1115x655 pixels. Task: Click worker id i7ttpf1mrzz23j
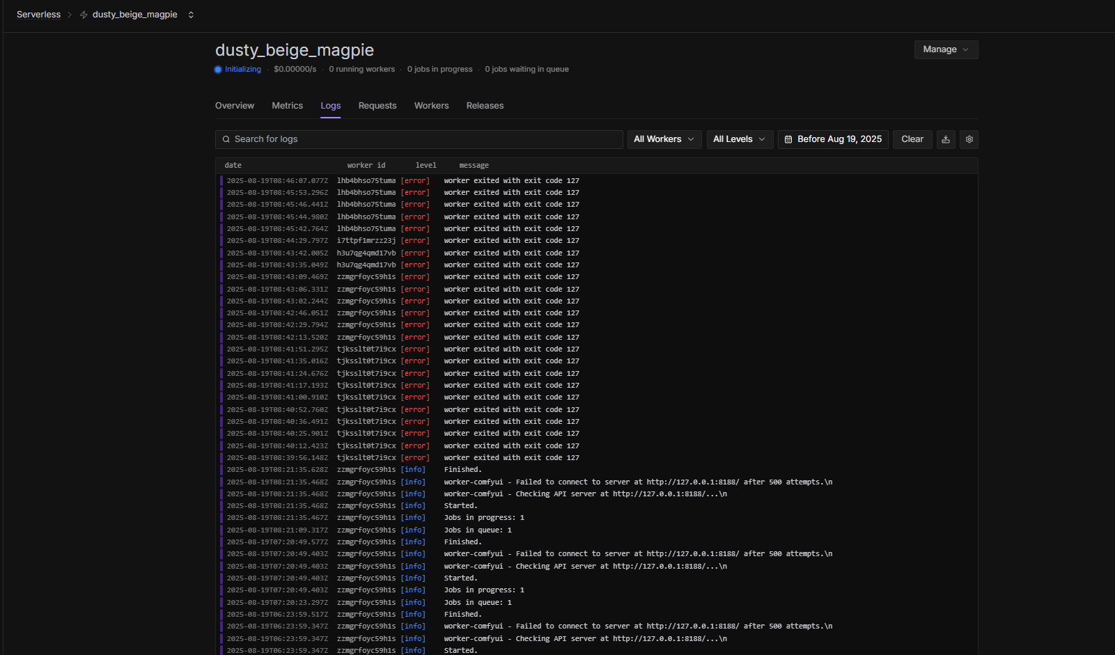(x=366, y=241)
